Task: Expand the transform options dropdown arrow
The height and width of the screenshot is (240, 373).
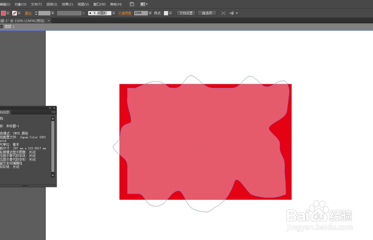Action: 237,13
